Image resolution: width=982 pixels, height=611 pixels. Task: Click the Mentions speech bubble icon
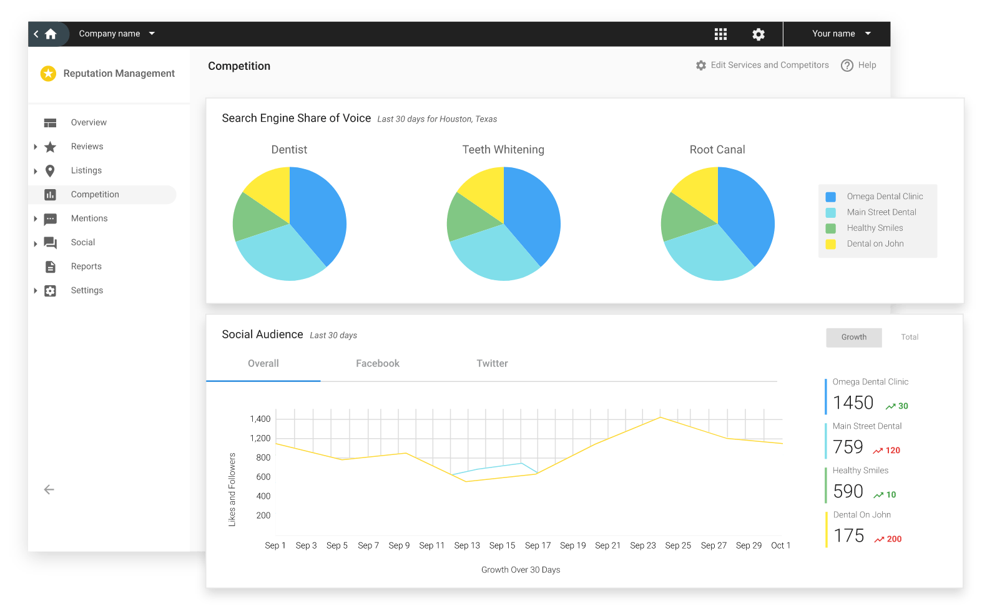click(x=51, y=219)
